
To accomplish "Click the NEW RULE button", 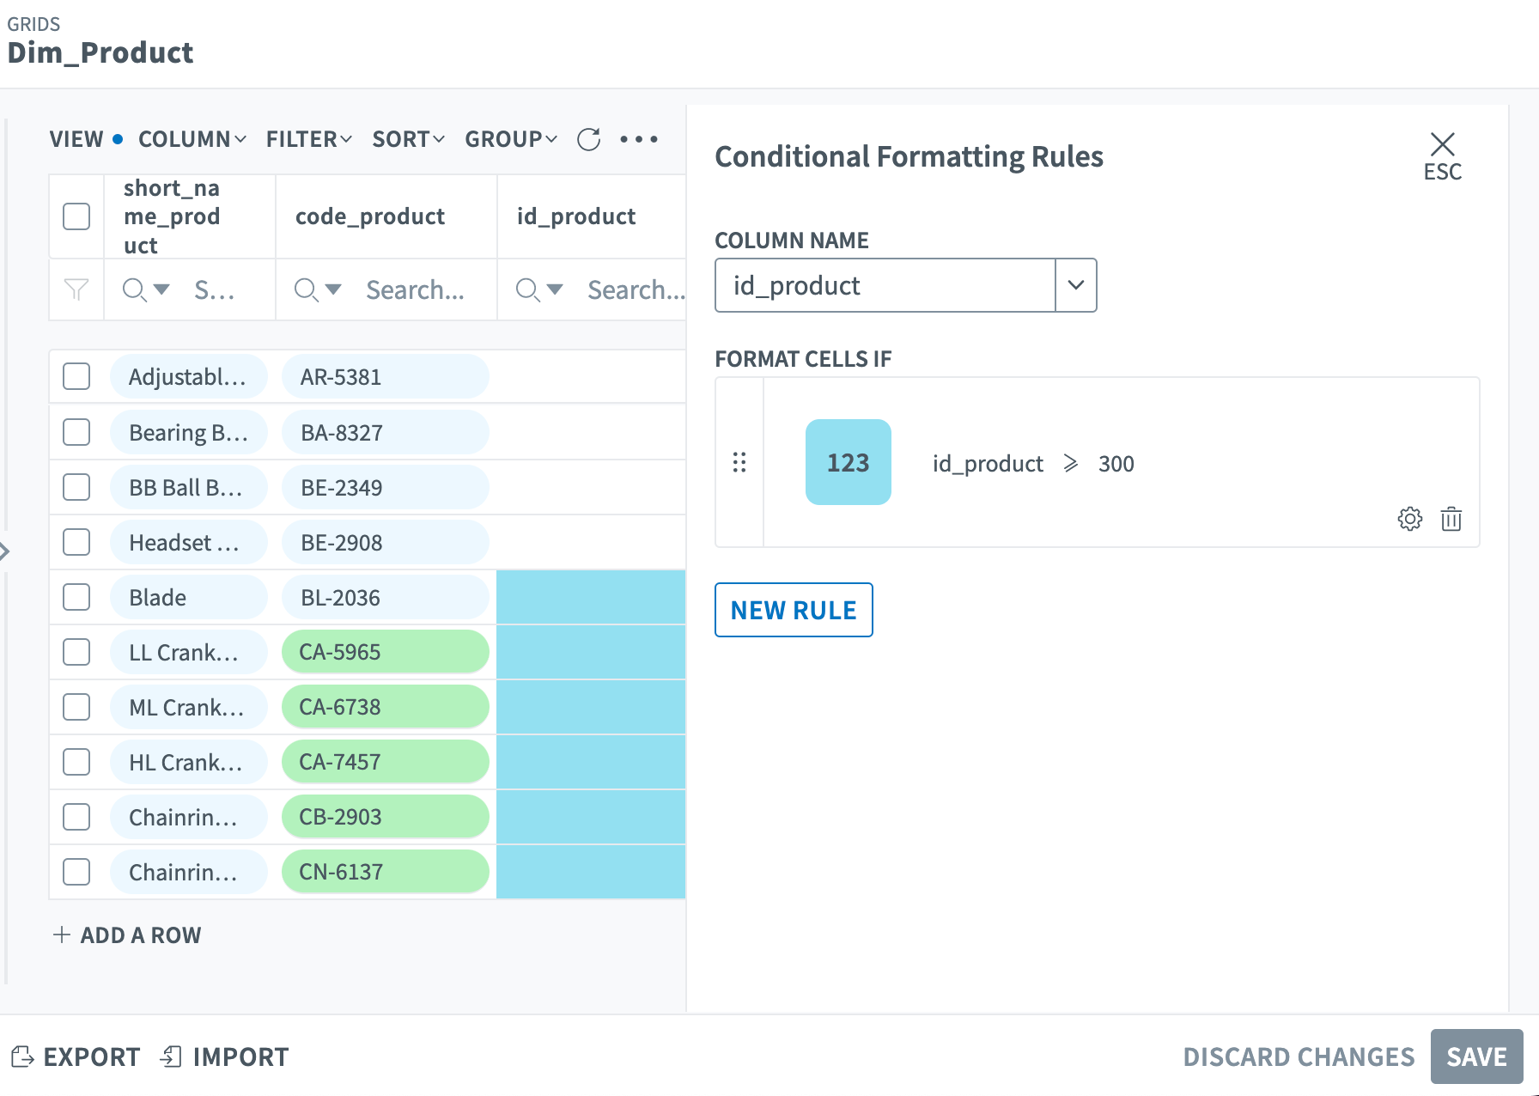I will (x=794, y=610).
